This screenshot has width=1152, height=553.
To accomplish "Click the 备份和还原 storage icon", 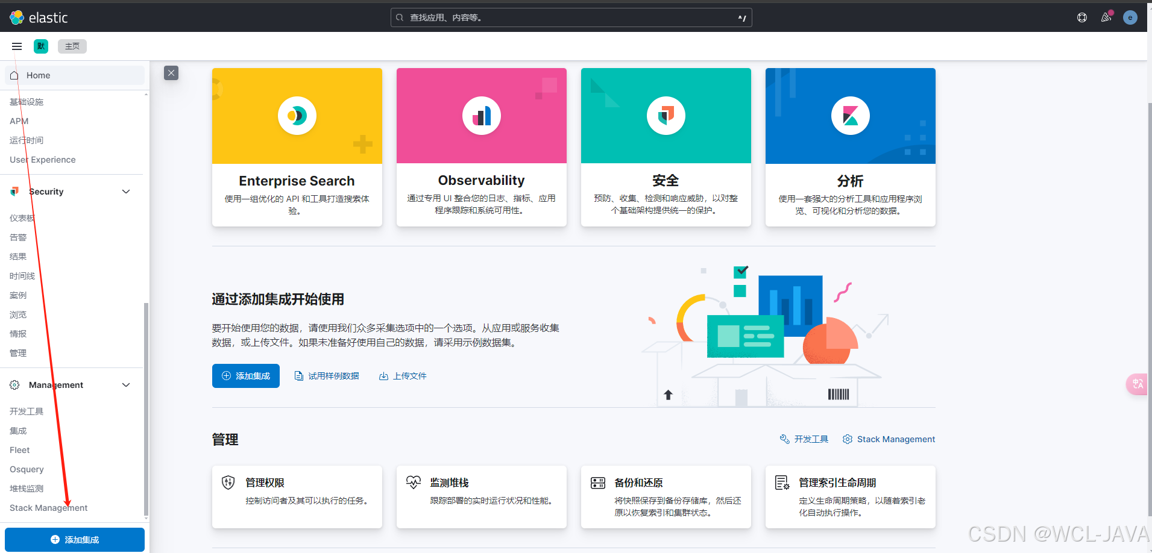I will [x=598, y=483].
